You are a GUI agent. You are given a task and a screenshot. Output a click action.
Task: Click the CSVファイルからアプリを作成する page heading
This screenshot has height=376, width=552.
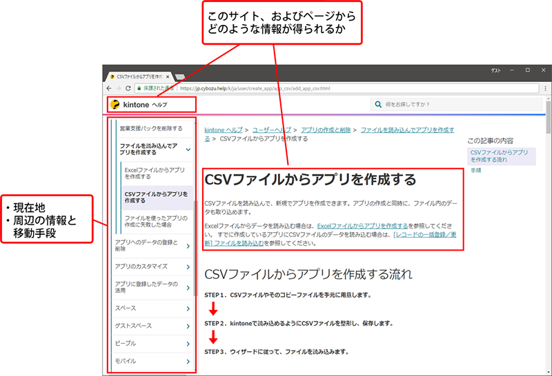(x=310, y=180)
